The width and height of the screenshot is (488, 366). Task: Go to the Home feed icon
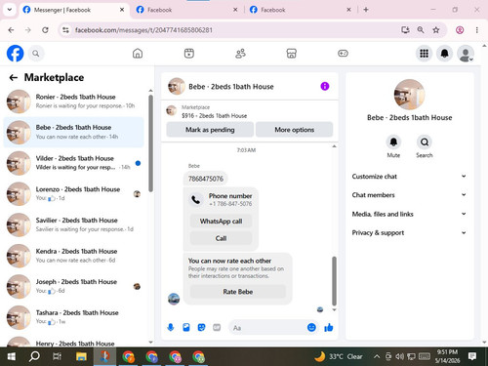pos(138,54)
